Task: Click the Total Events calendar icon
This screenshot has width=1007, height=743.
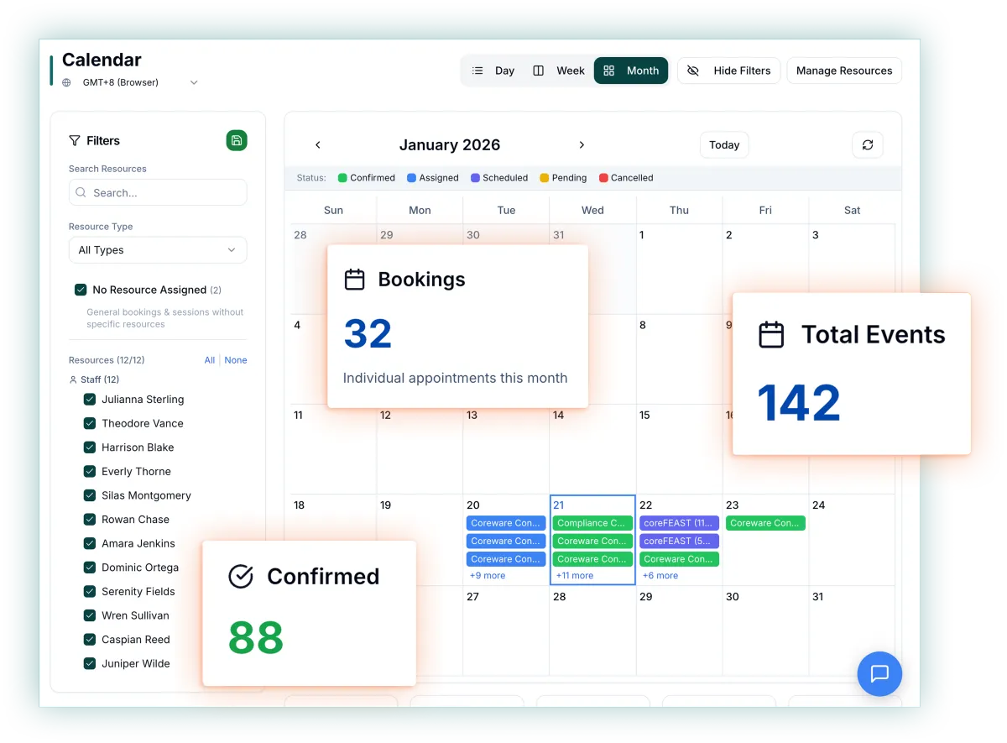Action: 771,334
